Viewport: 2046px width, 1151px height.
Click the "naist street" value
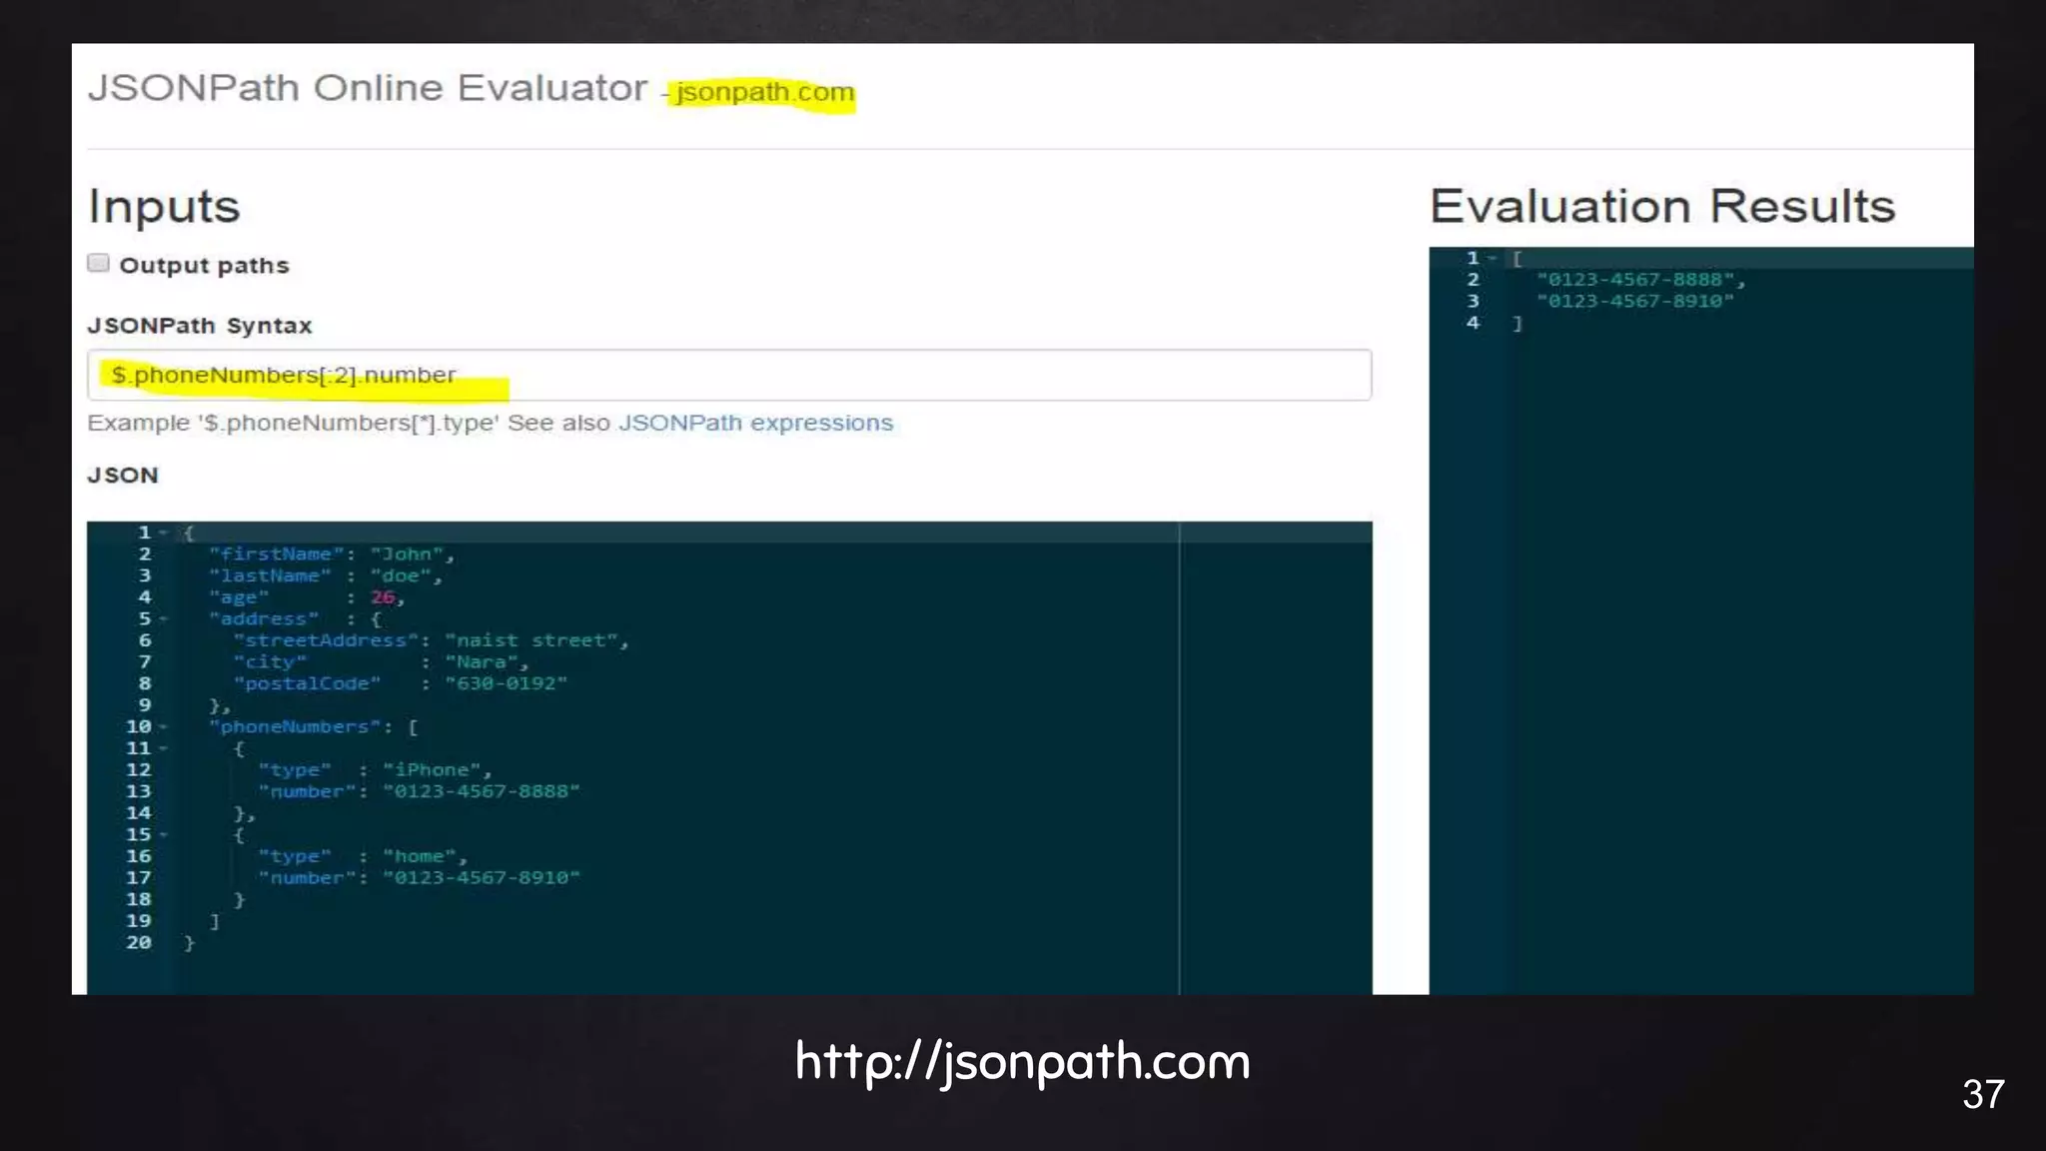(x=532, y=640)
